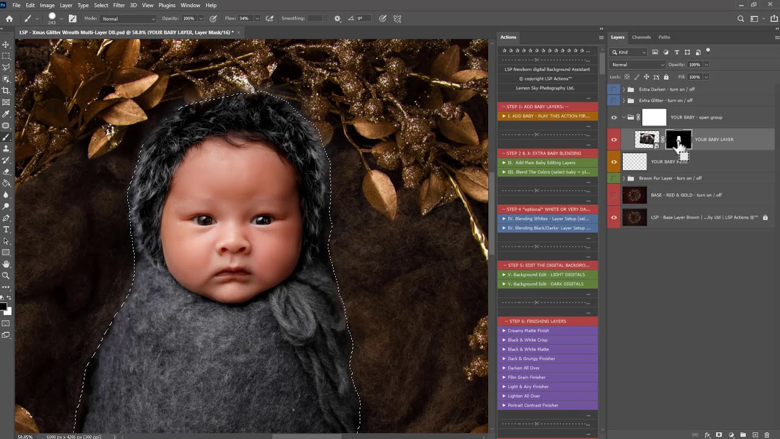Show the BASE - RED & GOLD layer
This screenshot has width=780, height=439.
614,195
